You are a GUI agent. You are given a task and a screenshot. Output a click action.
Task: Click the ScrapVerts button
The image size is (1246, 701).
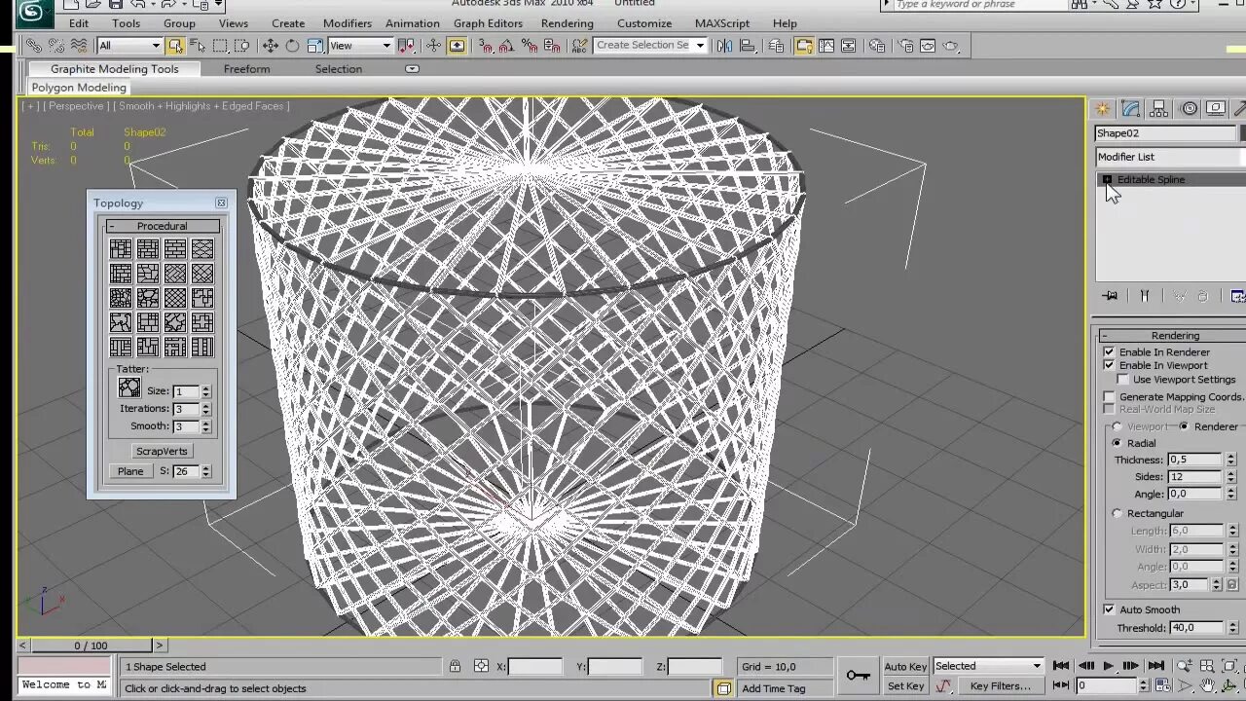(162, 451)
